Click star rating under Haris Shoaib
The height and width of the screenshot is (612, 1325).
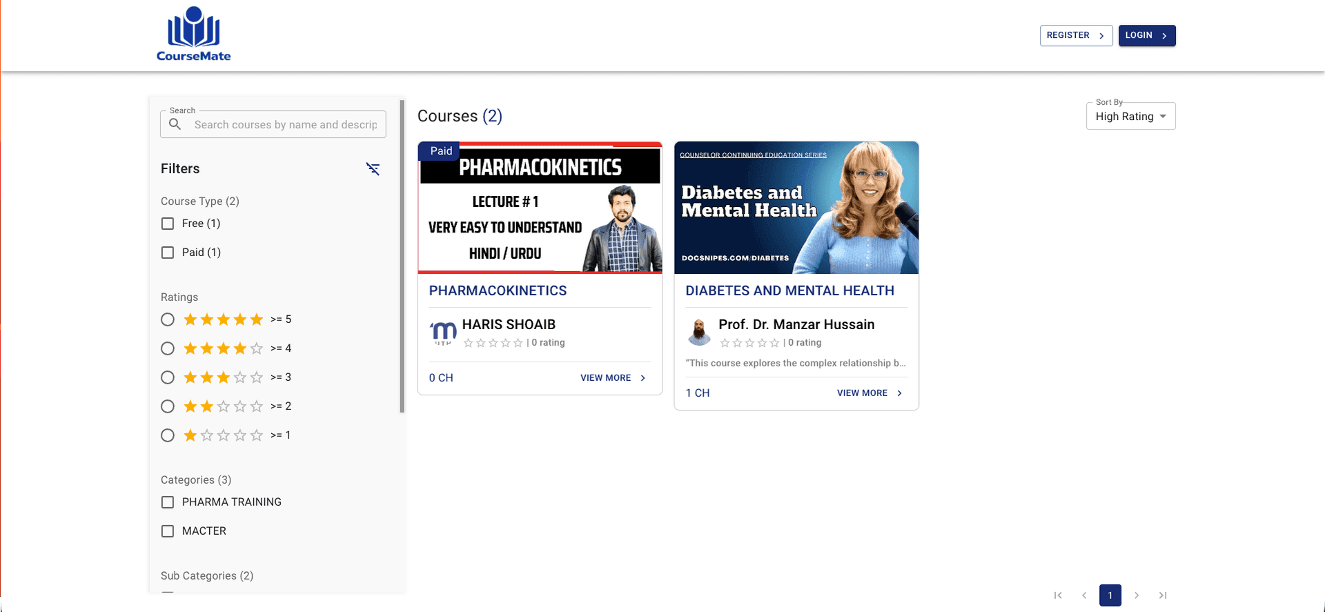(x=493, y=343)
